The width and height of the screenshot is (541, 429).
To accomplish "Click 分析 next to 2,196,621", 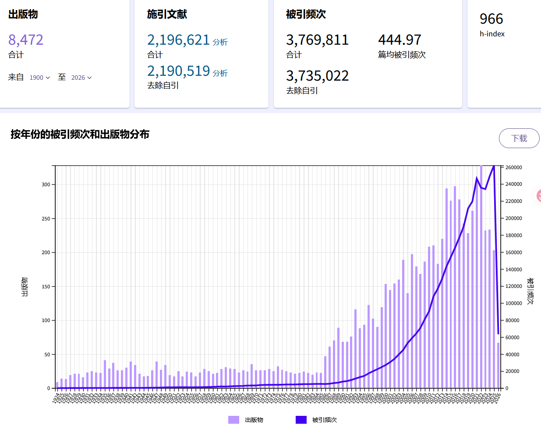I will coord(220,42).
